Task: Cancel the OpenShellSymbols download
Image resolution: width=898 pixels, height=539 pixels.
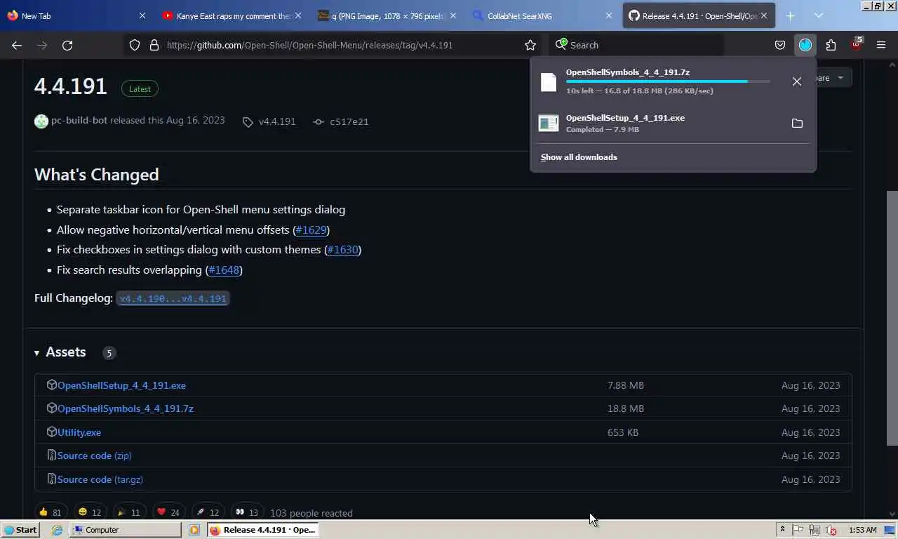Action: tap(797, 81)
